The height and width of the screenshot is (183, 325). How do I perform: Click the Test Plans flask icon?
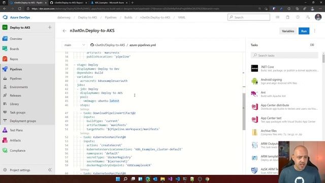[x=5, y=130]
